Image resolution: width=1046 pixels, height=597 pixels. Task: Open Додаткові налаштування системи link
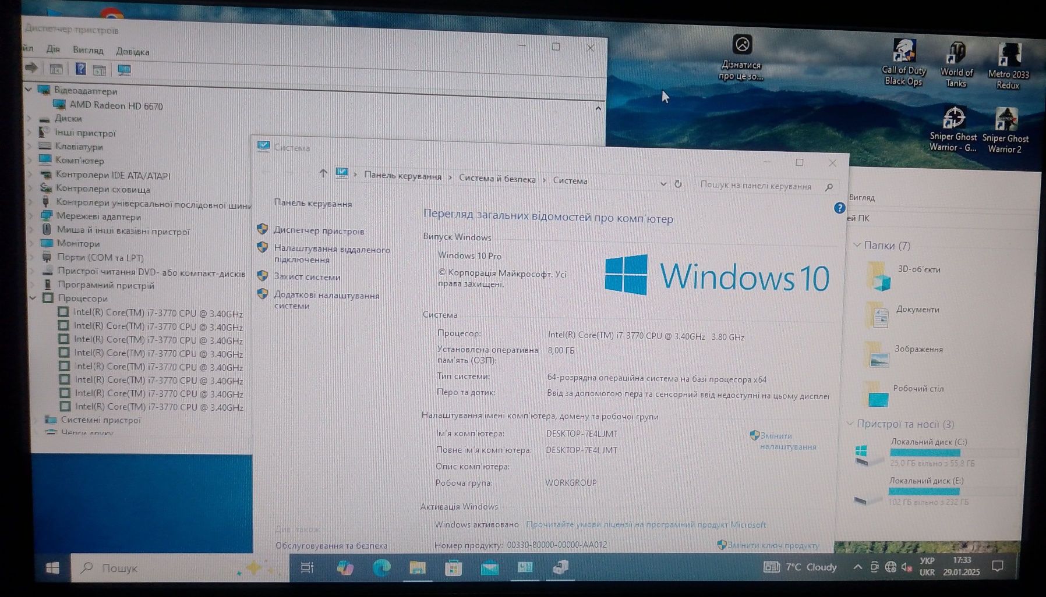point(326,300)
